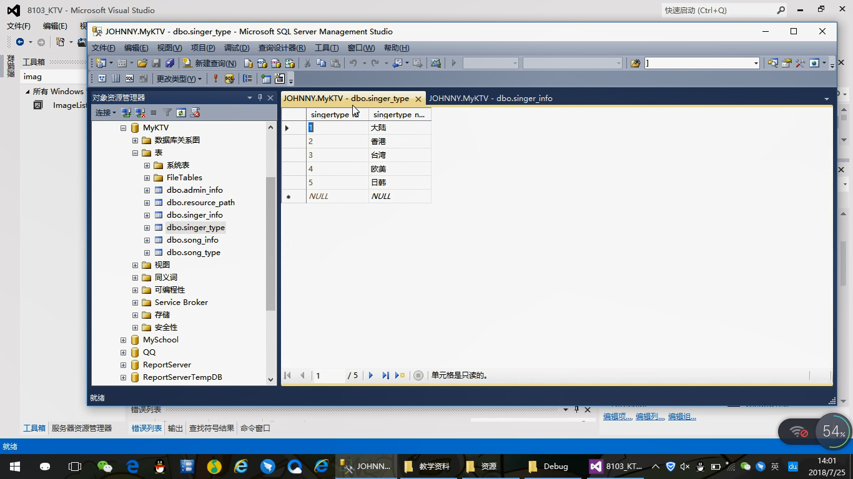Expand the 数据库关系图 folder

click(x=135, y=140)
